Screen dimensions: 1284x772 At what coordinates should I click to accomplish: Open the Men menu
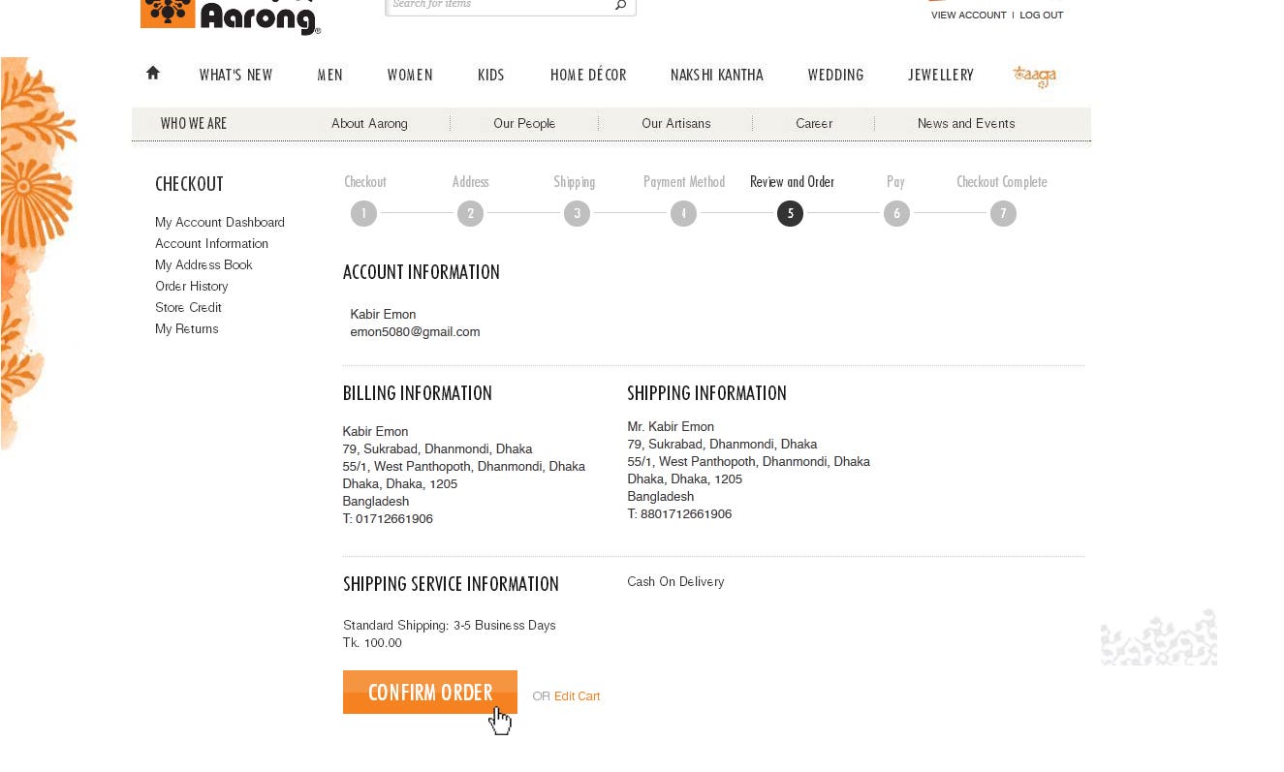point(329,76)
